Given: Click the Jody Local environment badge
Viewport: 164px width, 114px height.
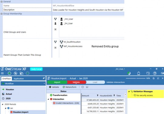Looking at the screenshot, I should coord(36,69).
